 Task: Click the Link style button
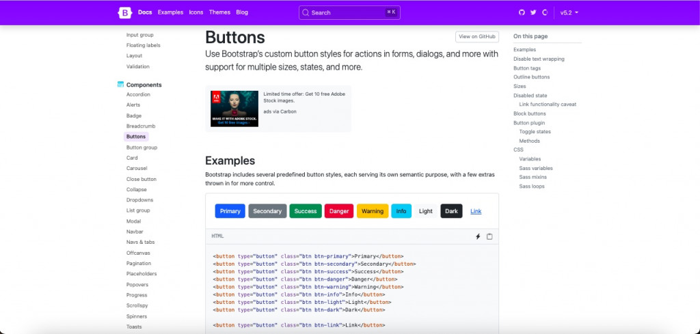tap(476, 211)
